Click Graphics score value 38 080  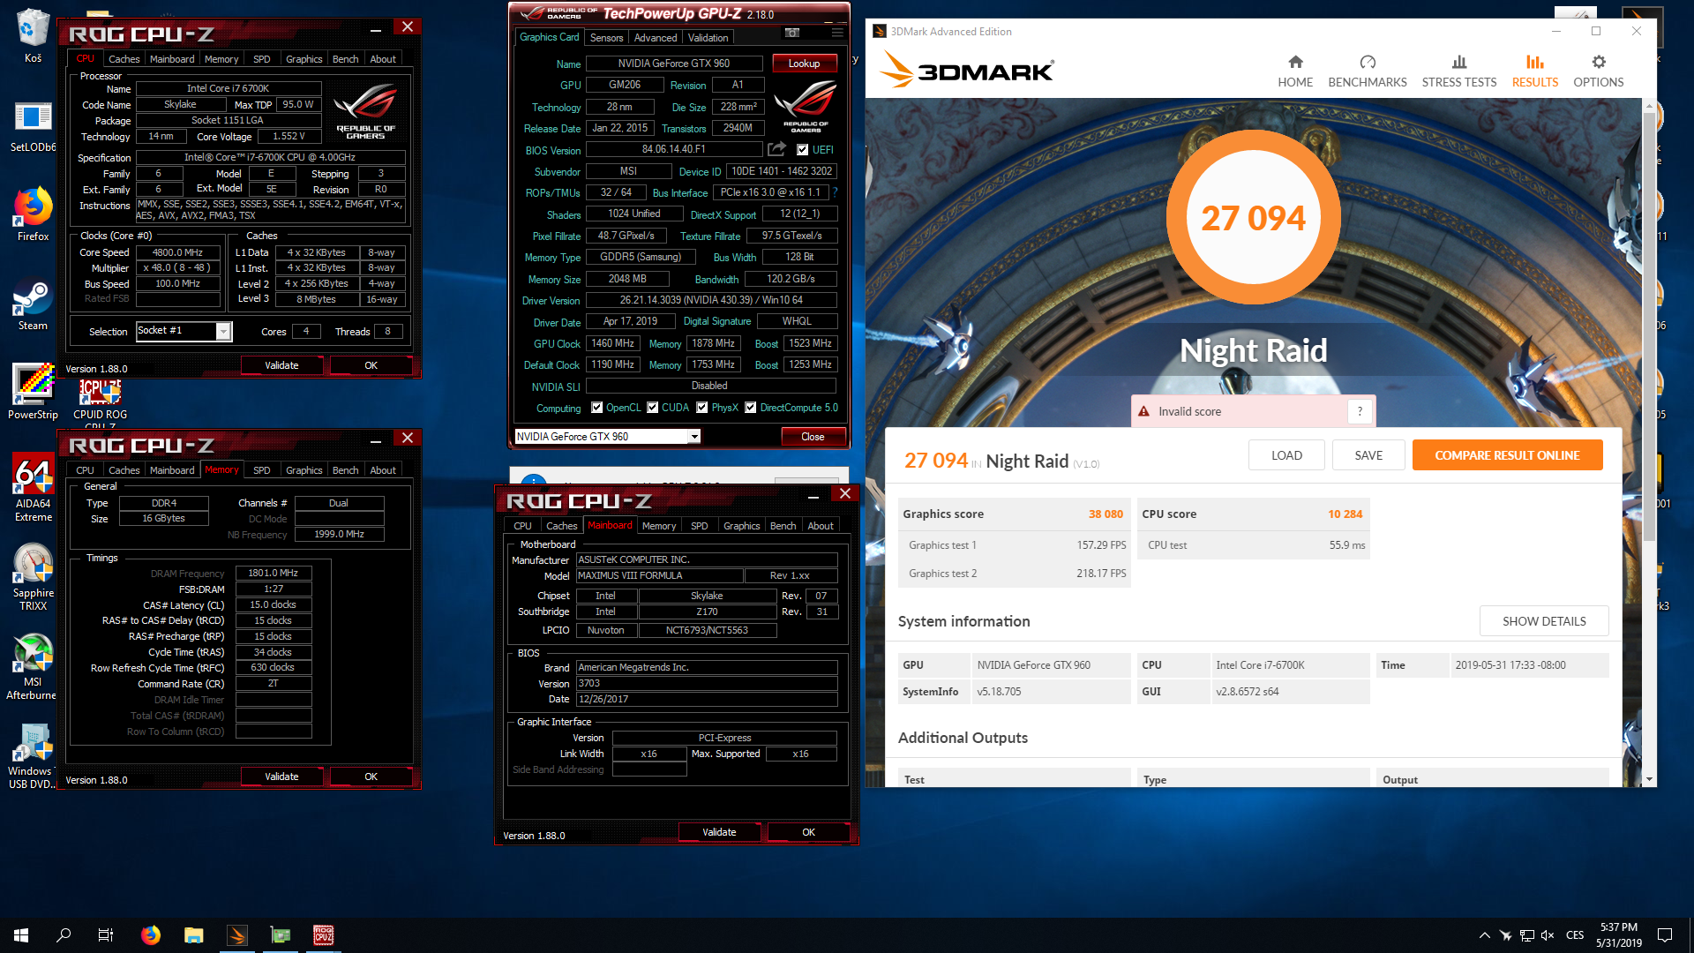1106,514
